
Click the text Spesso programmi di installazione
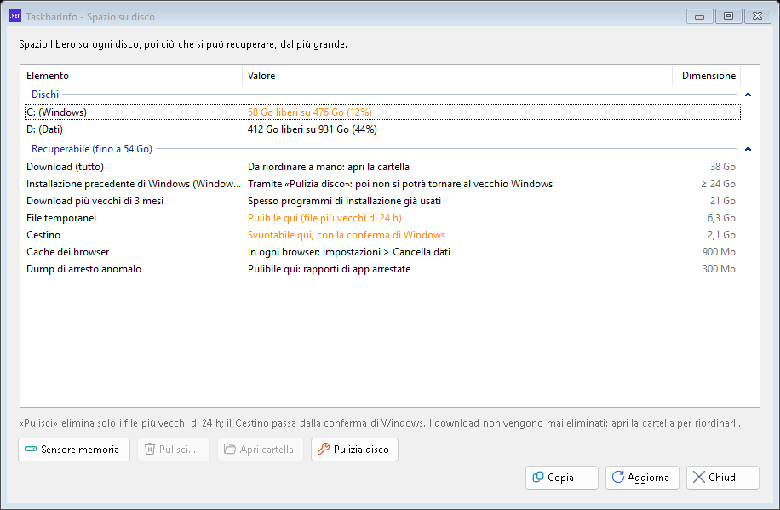[344, 201]
